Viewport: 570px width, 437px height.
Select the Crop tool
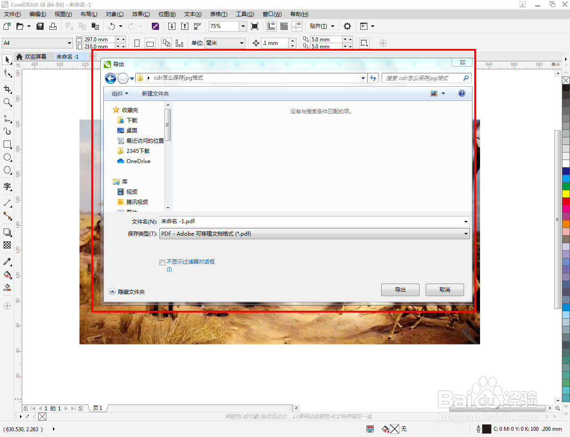(x=7, y=89)
